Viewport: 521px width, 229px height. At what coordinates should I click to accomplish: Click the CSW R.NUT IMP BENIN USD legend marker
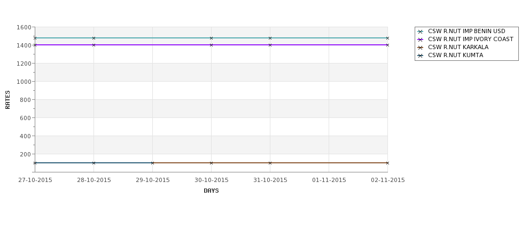click(x=420, y=31)
